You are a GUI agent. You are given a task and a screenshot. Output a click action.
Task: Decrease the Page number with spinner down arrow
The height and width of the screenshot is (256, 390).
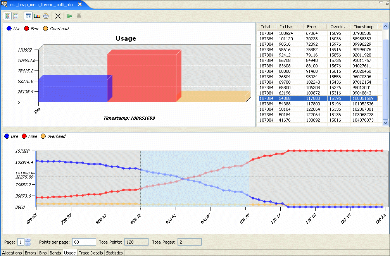27,244
